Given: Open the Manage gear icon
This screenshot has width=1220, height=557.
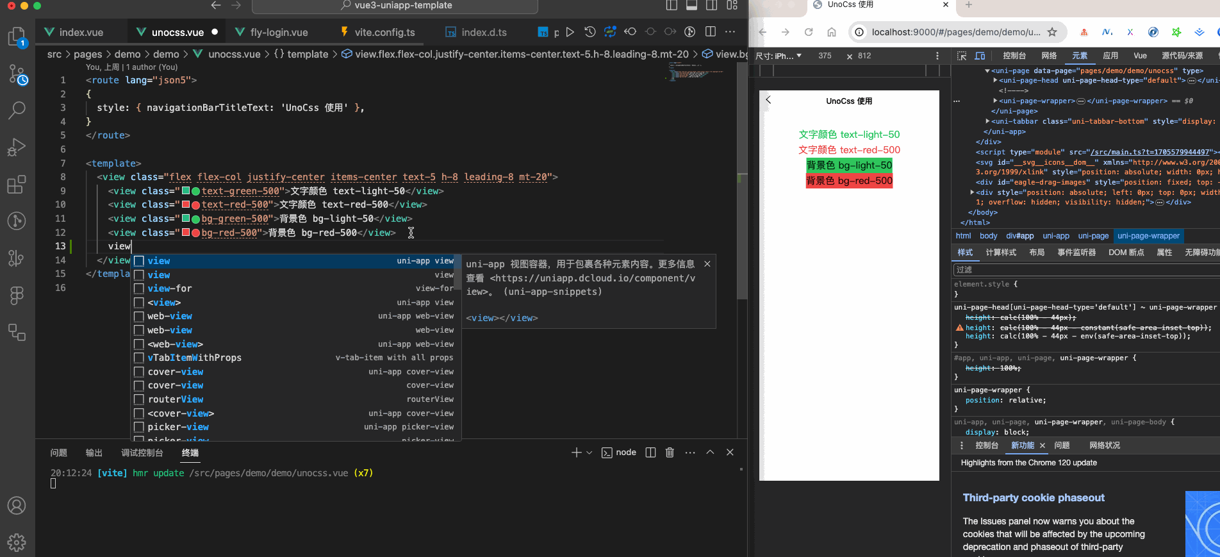Looking at the screenshot, I should (x=17, y=542).
